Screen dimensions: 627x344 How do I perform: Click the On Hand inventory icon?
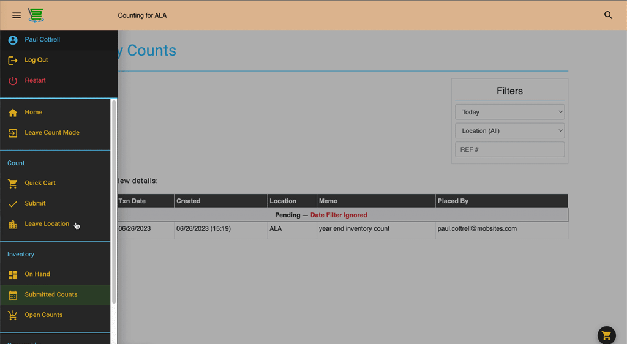click(x=13, y=275)
